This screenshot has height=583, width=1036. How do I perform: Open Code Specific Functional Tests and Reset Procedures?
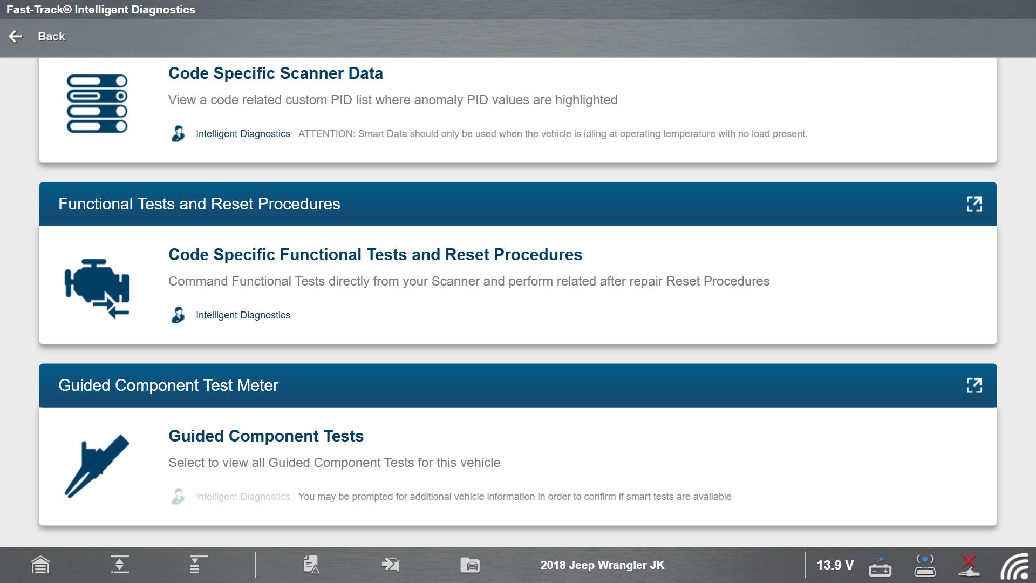click(375, 255)
